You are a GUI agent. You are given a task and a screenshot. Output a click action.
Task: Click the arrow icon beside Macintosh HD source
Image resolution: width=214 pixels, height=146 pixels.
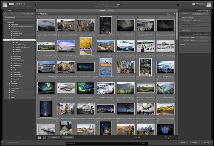36,4
